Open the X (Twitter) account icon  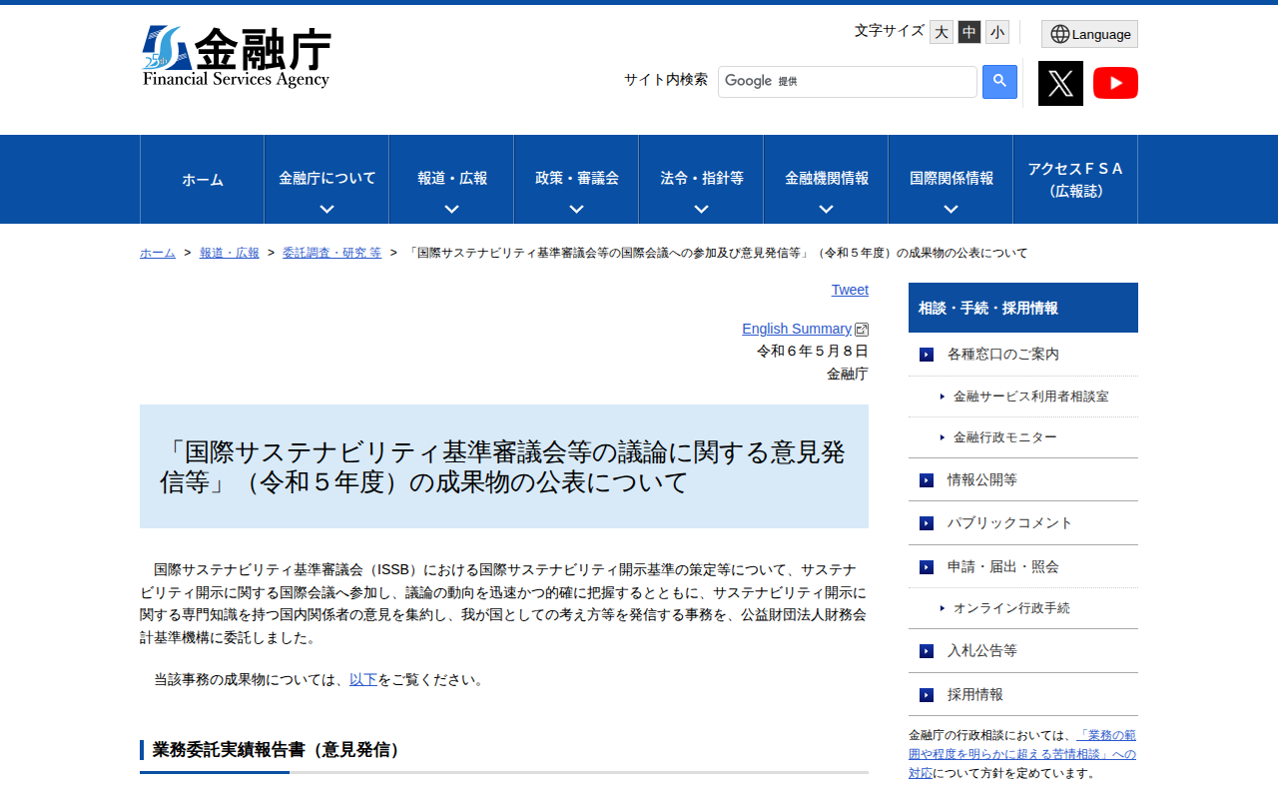click(x=1060, y=83)
